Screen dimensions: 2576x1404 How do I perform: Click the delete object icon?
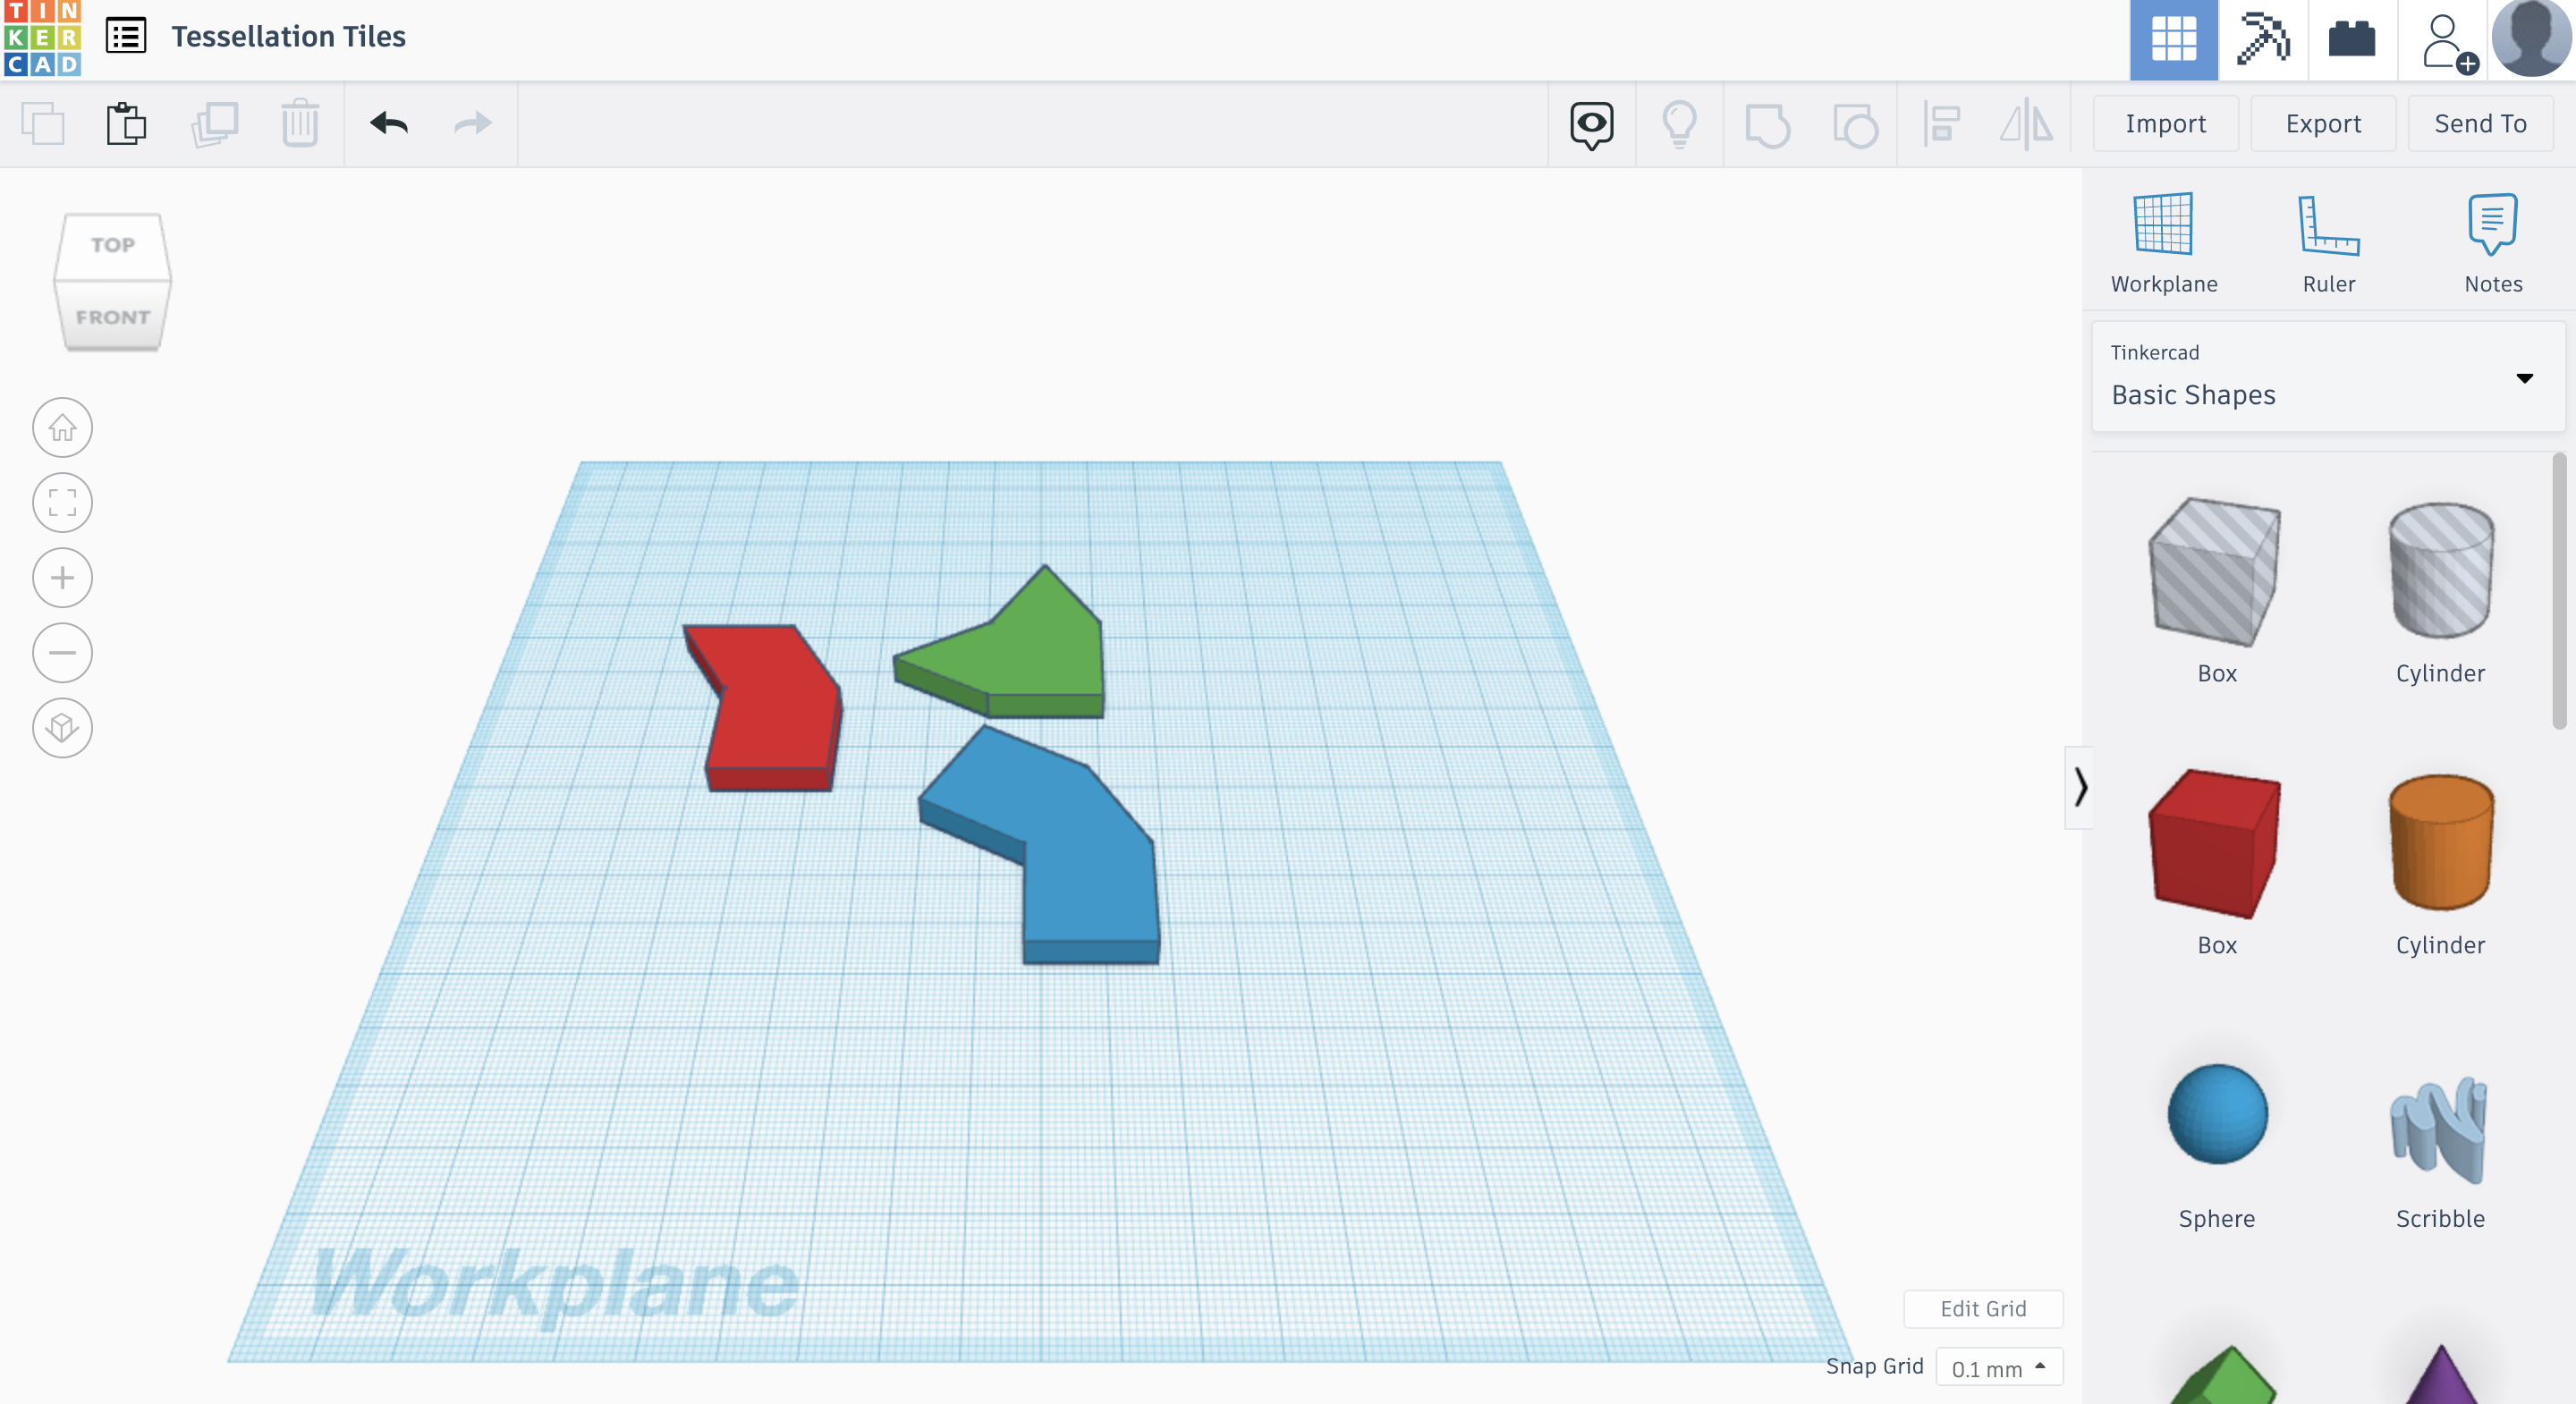(x=301, y=121)
